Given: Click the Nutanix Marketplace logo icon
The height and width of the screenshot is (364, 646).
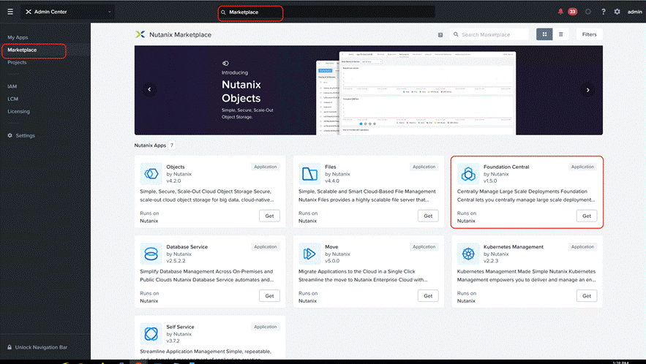Looking at the screenshot, I should pos(140,34).
